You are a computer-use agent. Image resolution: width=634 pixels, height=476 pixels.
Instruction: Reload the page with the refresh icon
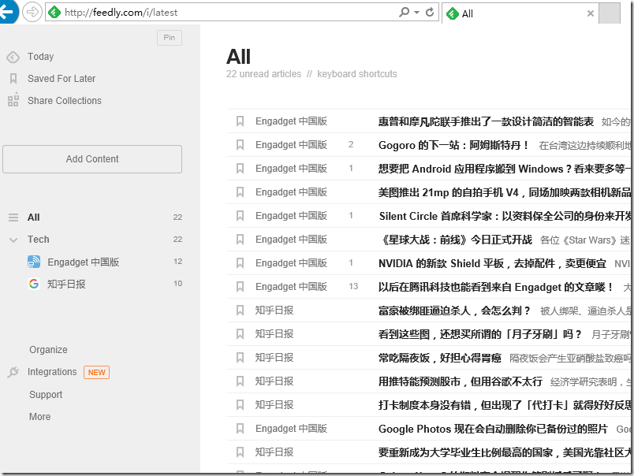click(430, 12)
